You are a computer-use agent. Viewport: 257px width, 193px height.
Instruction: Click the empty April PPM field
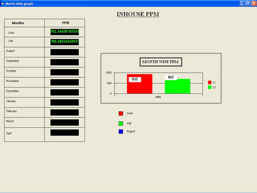65,133
